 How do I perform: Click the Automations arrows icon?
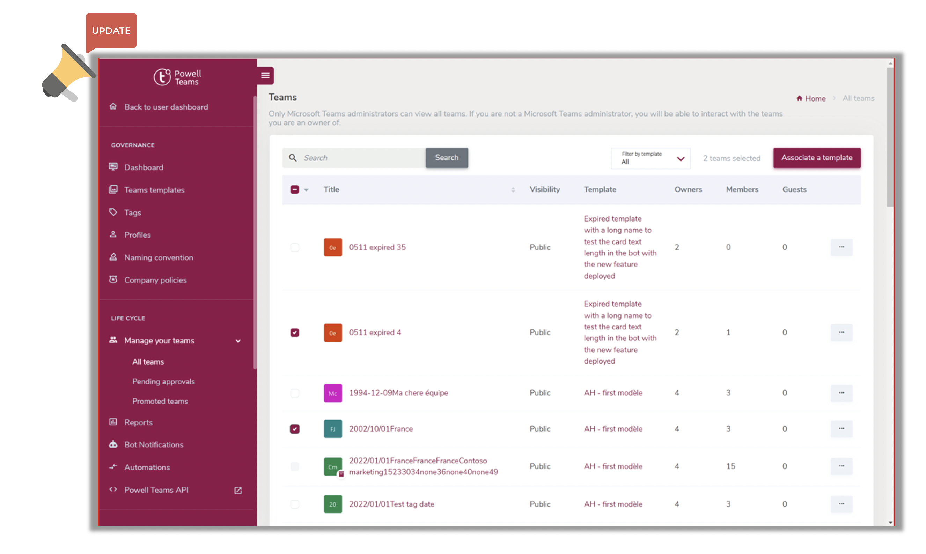click(113, 467)
